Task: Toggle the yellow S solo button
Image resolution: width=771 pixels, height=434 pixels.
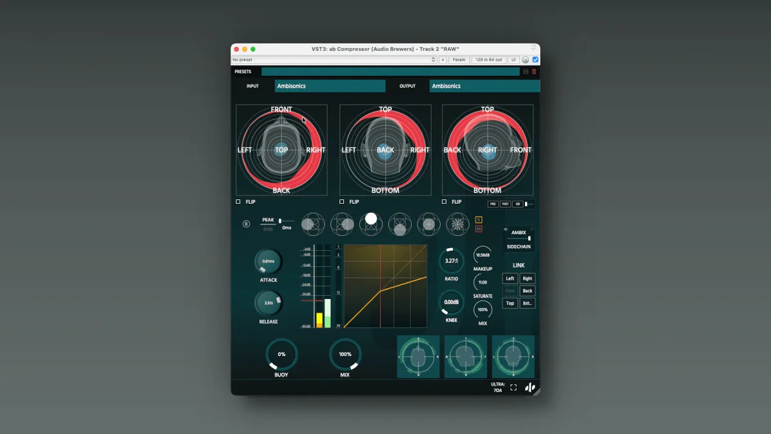Action: click(479, 220)
